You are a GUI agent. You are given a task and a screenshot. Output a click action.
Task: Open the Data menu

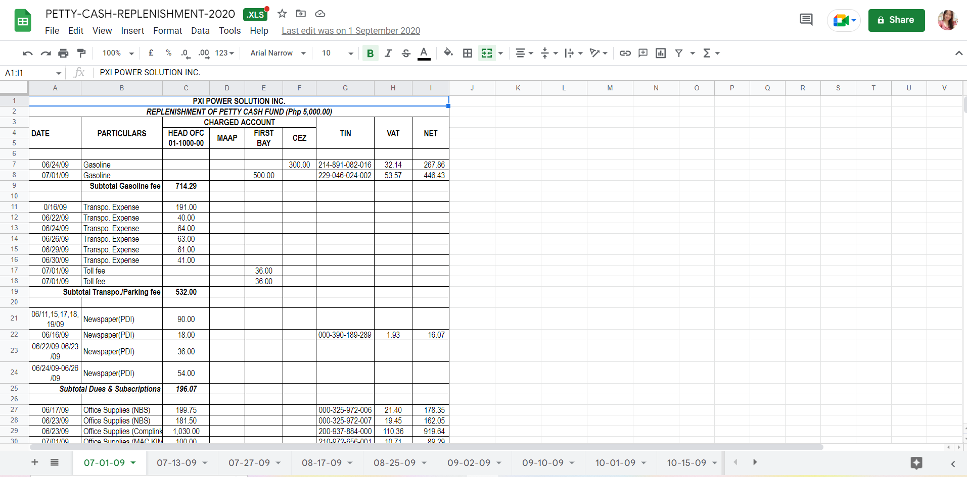click(200, 31)
